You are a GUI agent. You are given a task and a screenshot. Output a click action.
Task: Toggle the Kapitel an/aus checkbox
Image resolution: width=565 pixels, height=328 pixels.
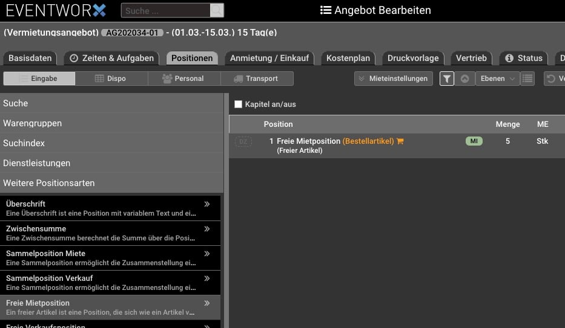[238, 105]
